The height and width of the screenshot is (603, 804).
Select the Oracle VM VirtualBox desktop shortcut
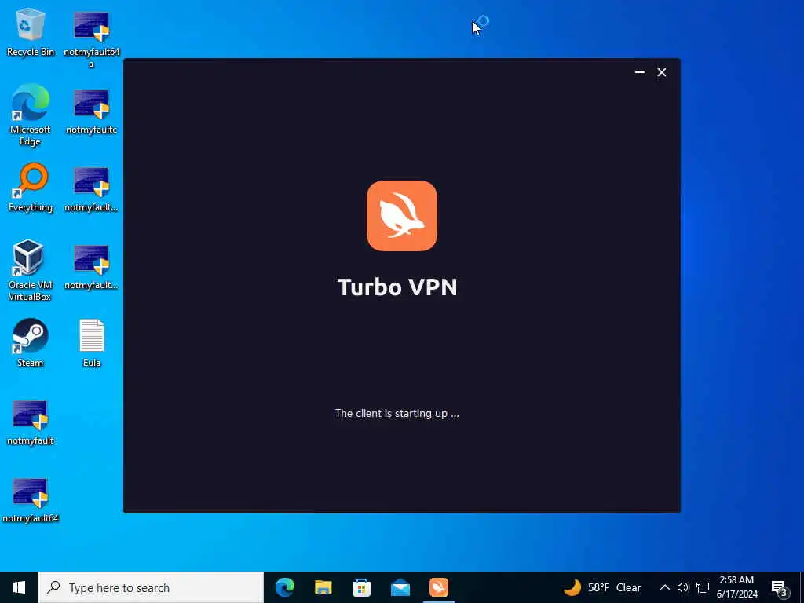point(30,270)
